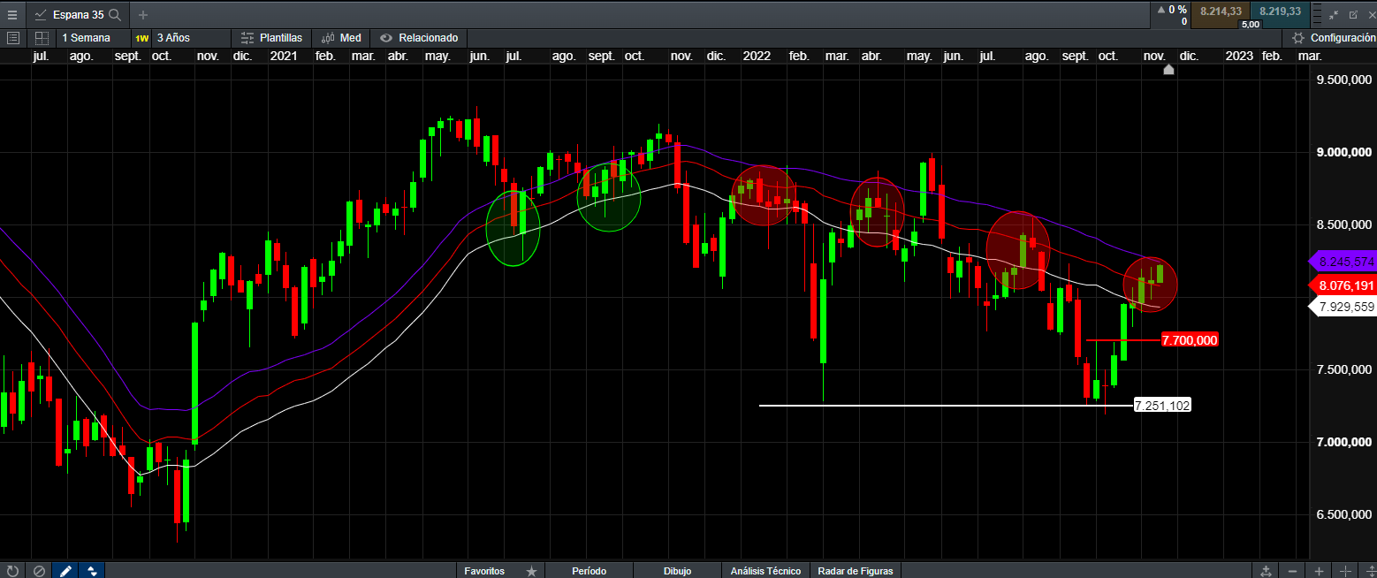Toggle Relacionado eye visibility
The image size is (1377, 578).
[386, 38]
